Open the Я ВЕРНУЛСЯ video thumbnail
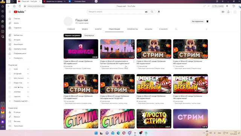The height and width of the screenshot is (136, 241). tap(81, 49)
